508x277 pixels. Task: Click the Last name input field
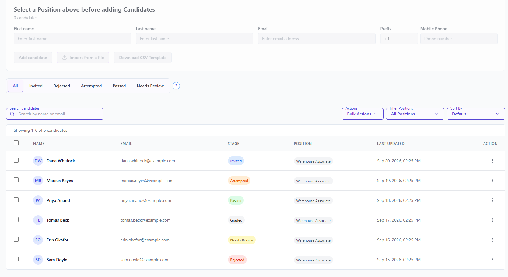point(194,39)
